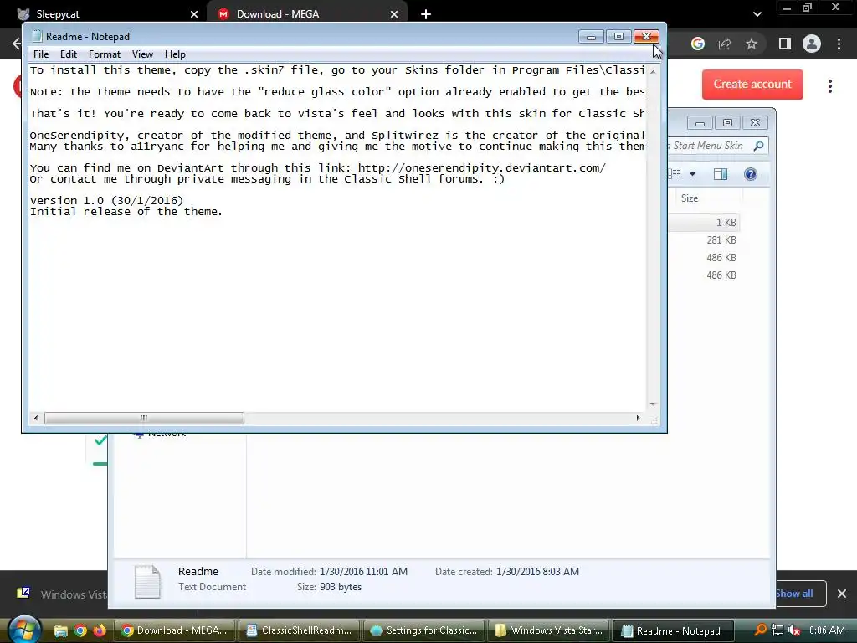This screenshot has width=857, height=643.
Task: Open the Windows Vista zip download item
Action: point(60,594)
